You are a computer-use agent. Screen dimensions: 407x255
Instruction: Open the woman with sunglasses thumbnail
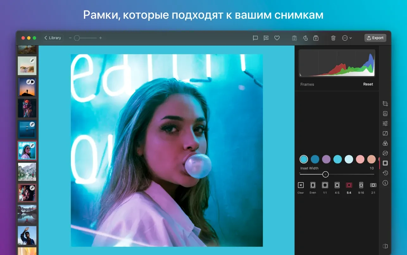pyautogui.click(x=27, y=108)
